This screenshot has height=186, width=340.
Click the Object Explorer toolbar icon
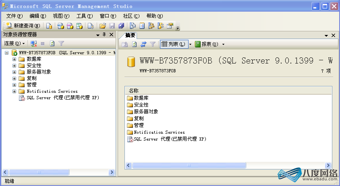pos(151,26)
